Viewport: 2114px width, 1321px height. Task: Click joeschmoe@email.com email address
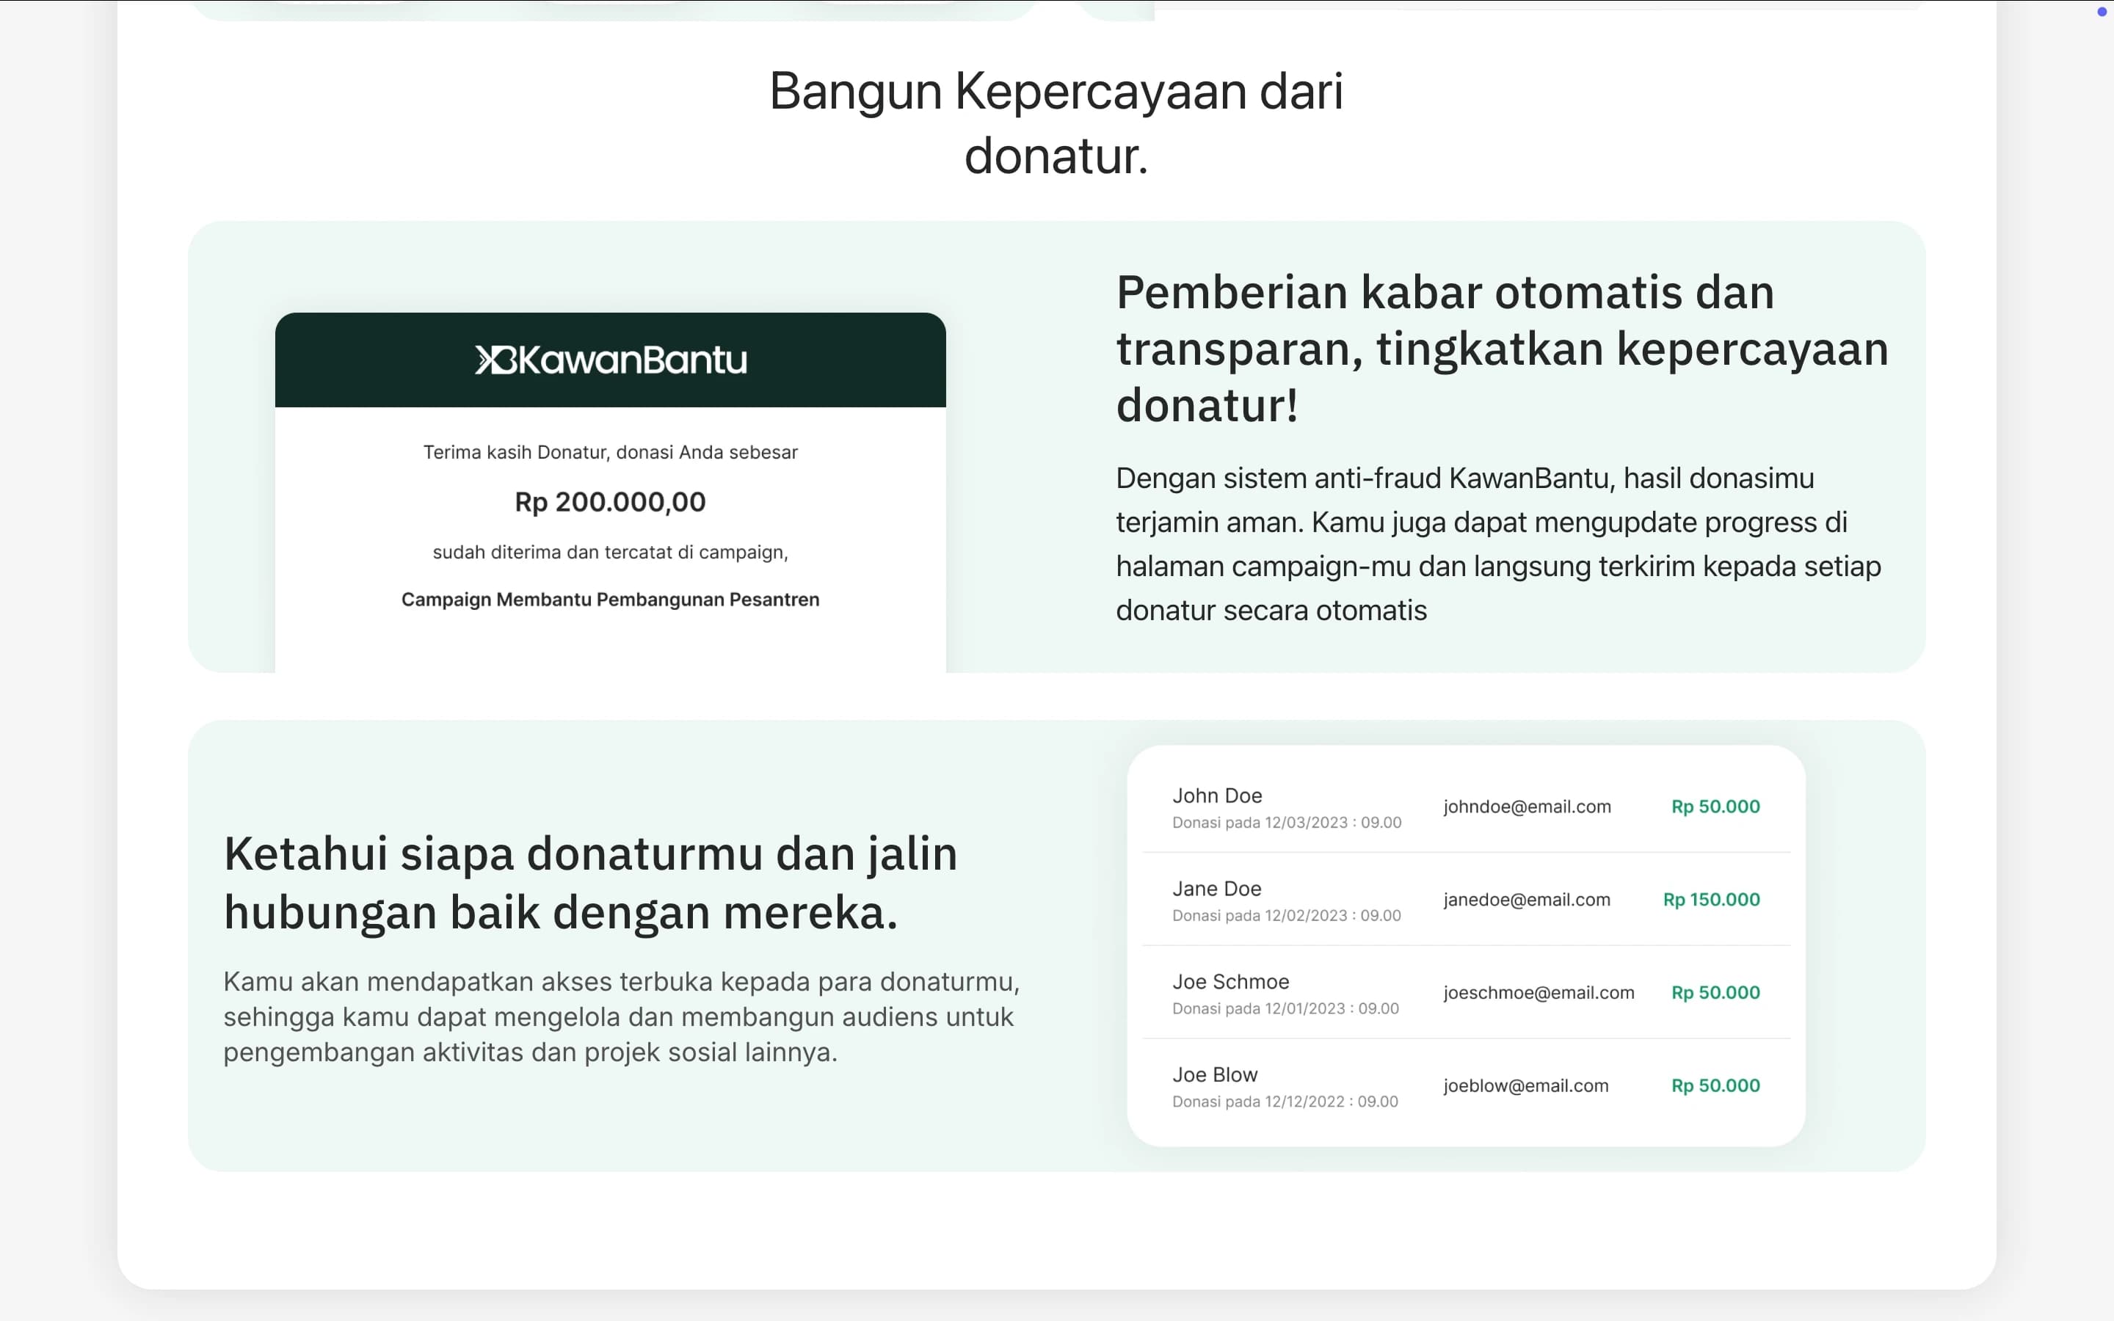click(1539, 992)
